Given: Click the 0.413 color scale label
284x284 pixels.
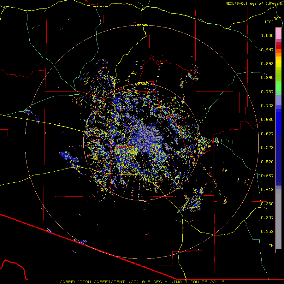Looking at the screenshot, I should point(267,190).
